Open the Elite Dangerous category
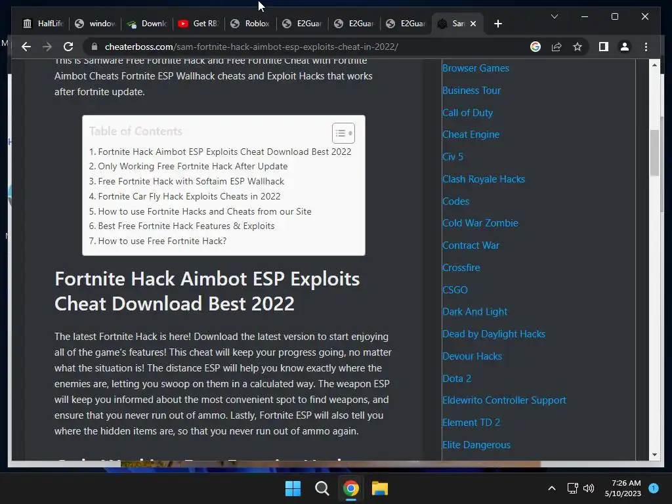The height and width of the screenshot is (504, 672). [476, 445]
